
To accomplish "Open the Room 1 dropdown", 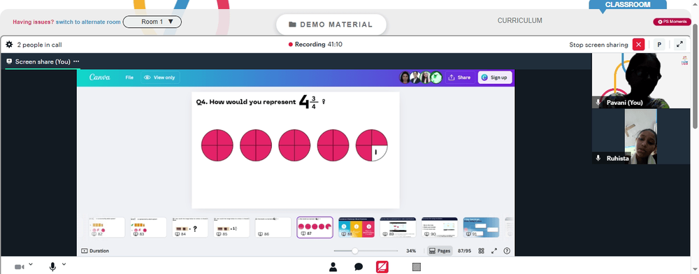I will (x=152, y=22).
